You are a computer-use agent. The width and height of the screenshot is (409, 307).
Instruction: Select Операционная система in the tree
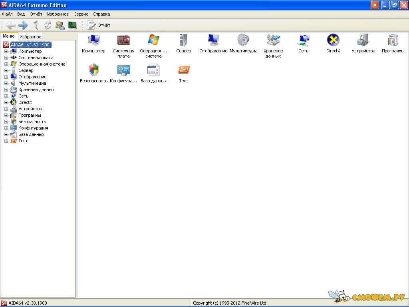42,64
